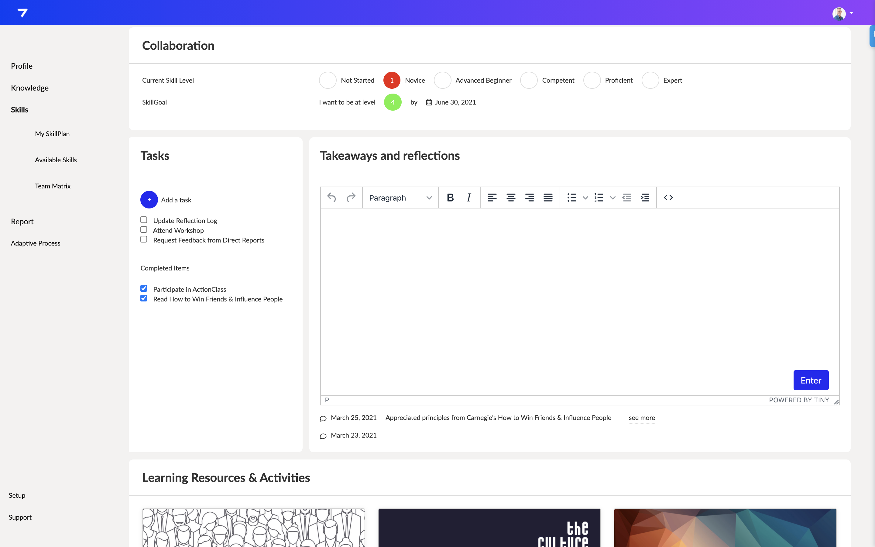Screen dimensions: 875x547
Task: Apply italic formatting in the reflections editor
Action: [468, 198]
